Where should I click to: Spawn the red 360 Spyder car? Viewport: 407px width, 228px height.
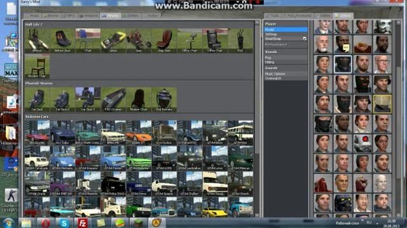[37, 132]
